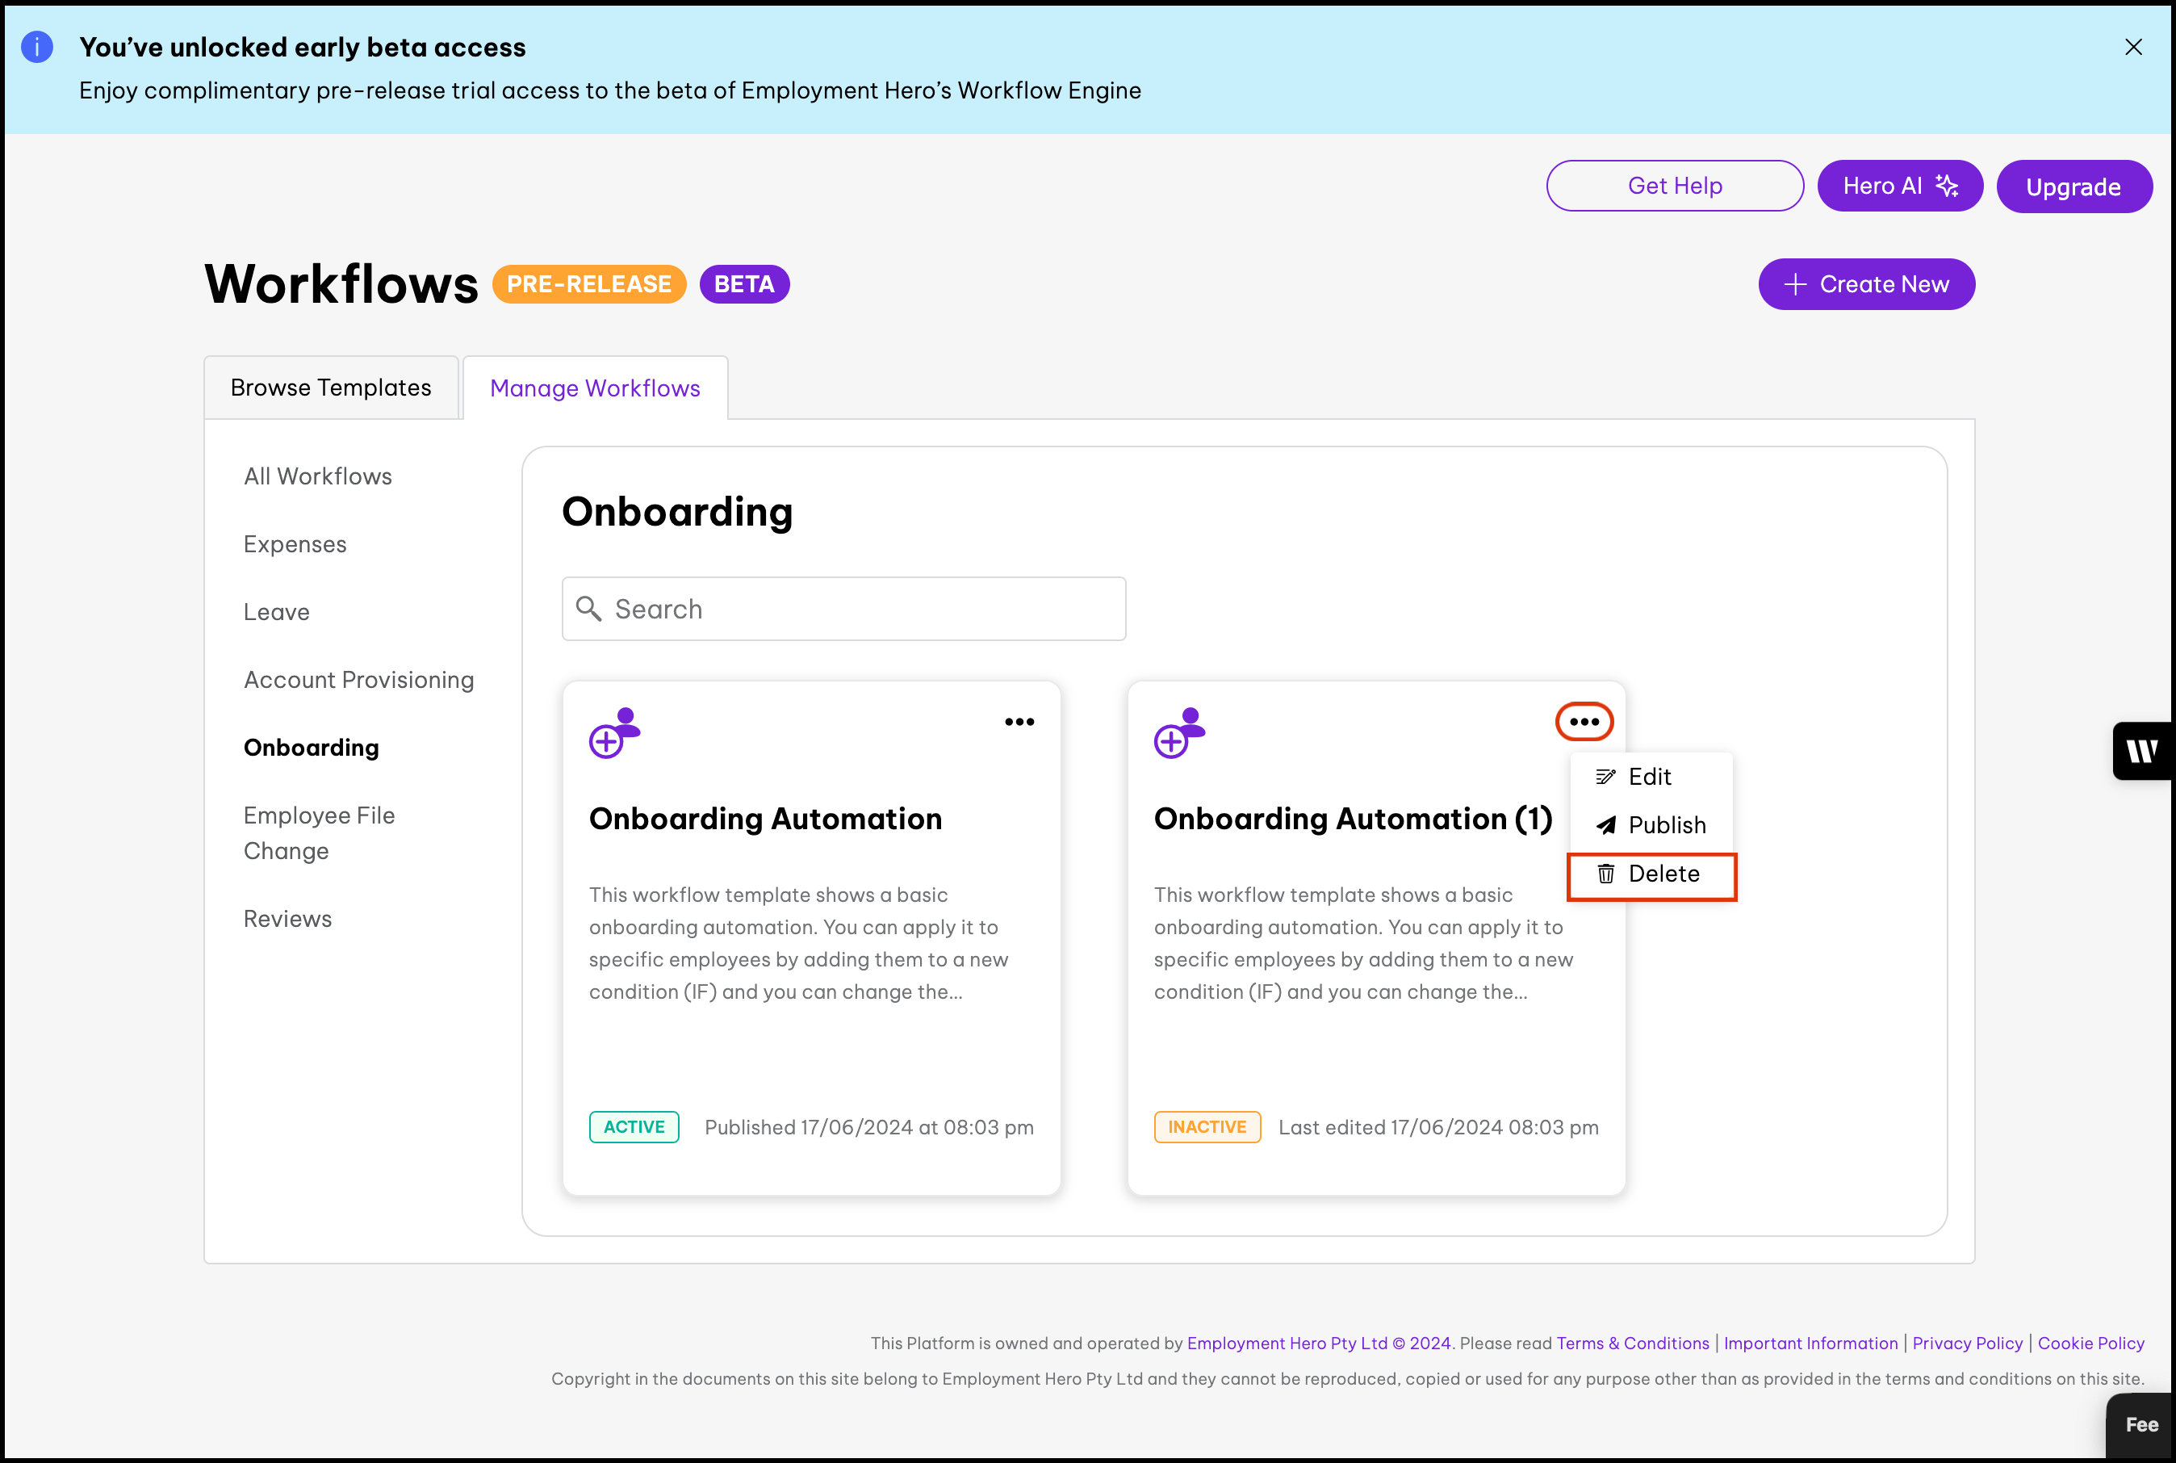Select Delete in the context menu
Viewport: 2176px width, 1463px height.
click(1663, 874)
